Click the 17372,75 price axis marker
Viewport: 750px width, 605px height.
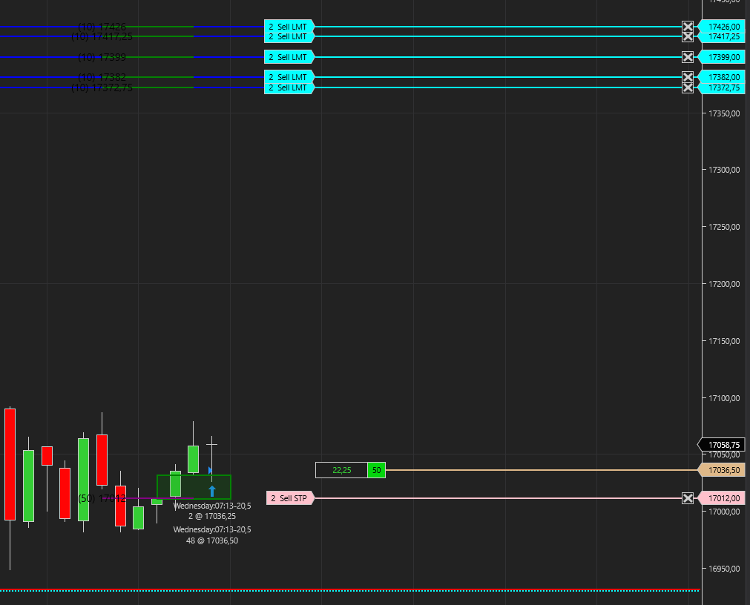click(721, 88)
